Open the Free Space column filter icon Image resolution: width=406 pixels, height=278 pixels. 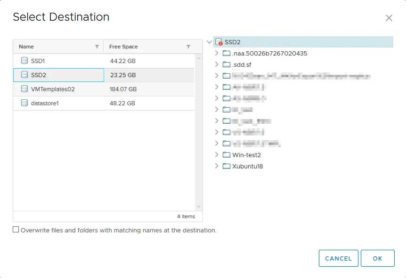tap(188, 47)
